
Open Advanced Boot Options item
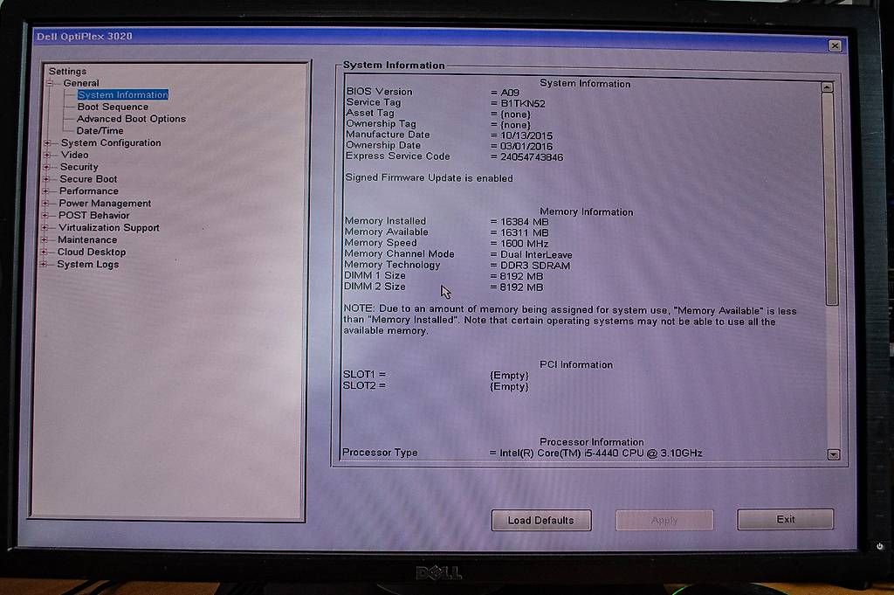131,119
